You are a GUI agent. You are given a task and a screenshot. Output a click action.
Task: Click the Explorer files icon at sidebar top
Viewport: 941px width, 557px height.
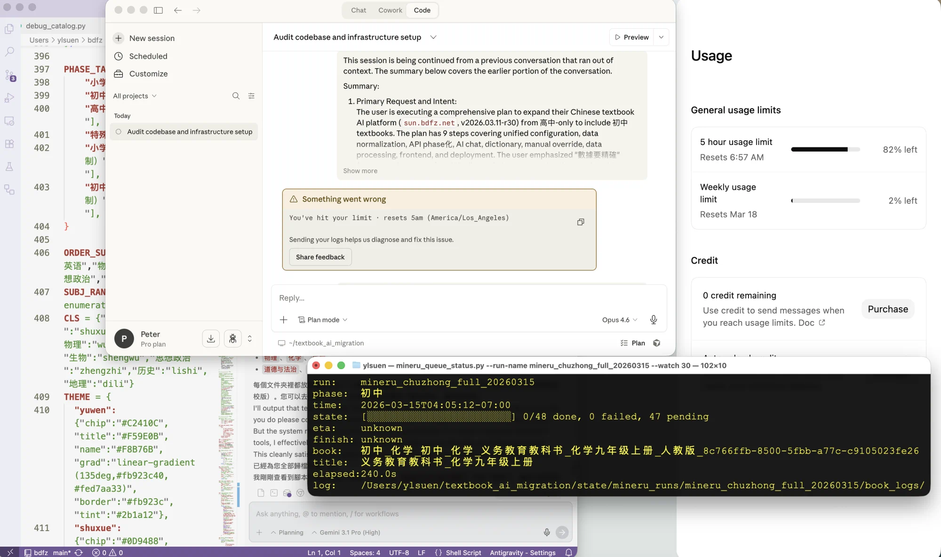tap(9, 29)
